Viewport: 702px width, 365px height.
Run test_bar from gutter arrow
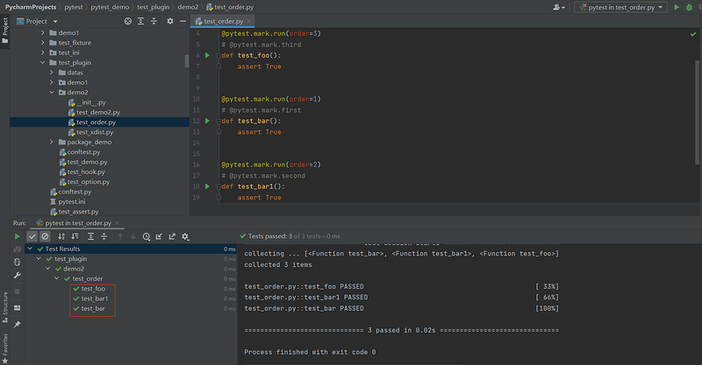[x=207, y=121]
